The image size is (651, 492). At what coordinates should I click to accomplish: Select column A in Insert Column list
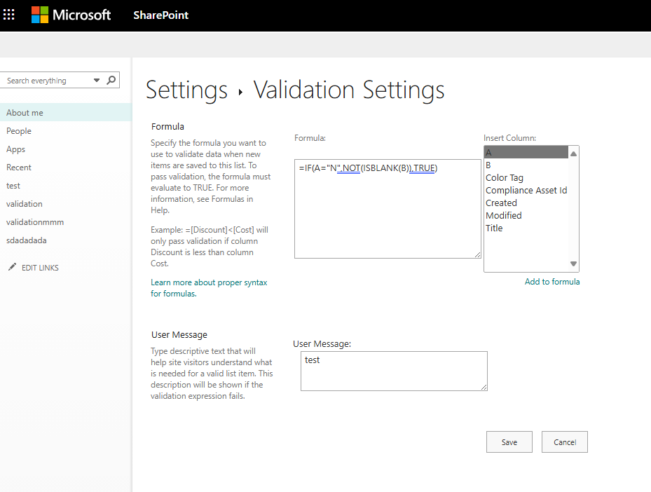[526, 152]
